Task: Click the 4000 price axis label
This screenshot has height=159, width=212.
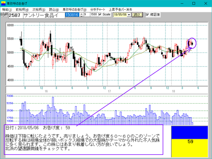Action: (10, 80)
